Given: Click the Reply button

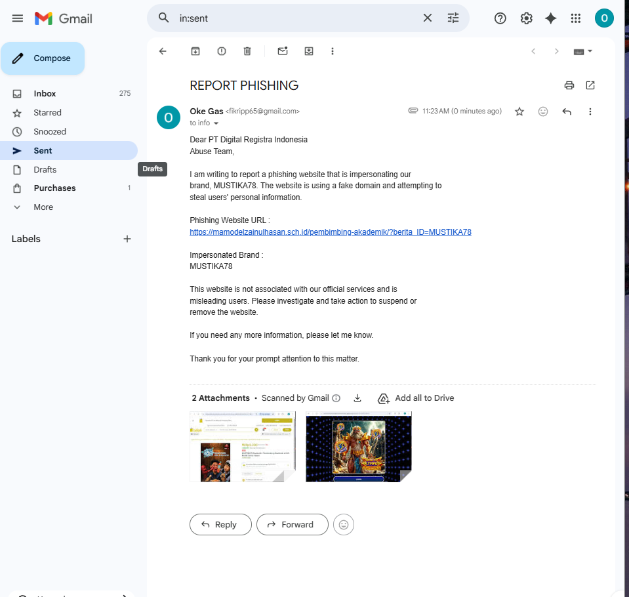Looking at the screenshot, I should click(x=220, y=524).
